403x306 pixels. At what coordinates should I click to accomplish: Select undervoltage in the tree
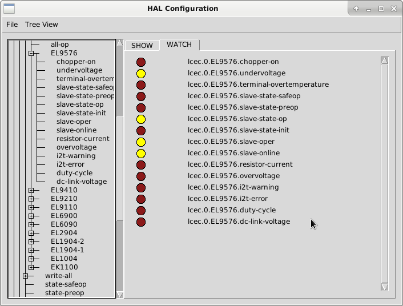click(x=79, y=70)
